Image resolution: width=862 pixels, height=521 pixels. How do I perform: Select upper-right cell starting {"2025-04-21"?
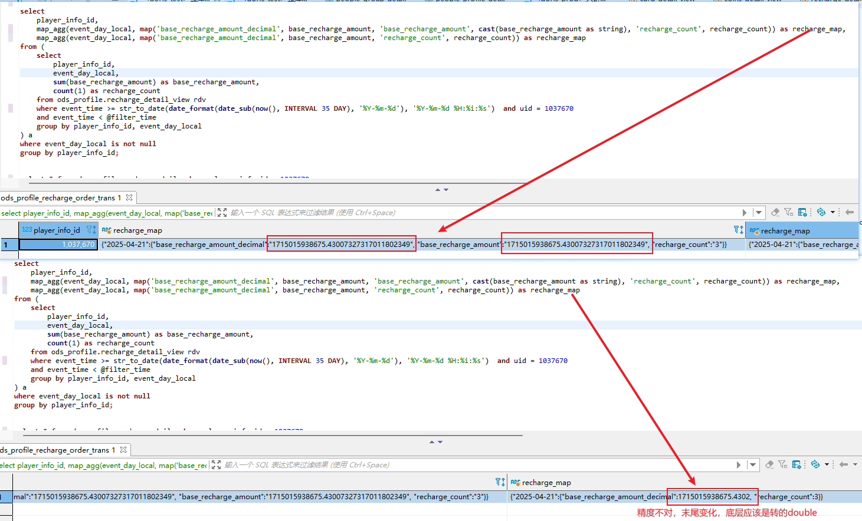coord(802,245)
